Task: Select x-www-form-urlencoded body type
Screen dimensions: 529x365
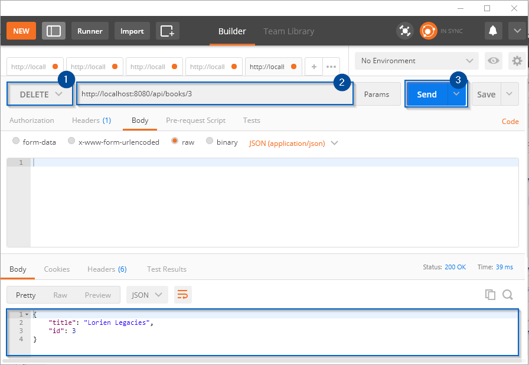Action: [x=71, y=141]
